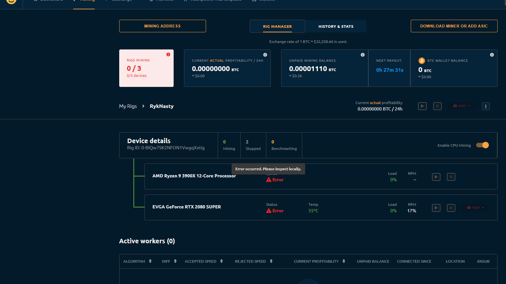
Task: Stop the EVGA GeForce RTX 2080 SUPER device
Action: pyautogui.click(x=451, y=208)
